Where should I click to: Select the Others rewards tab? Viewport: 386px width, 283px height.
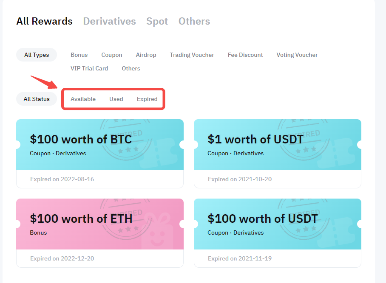194,21
